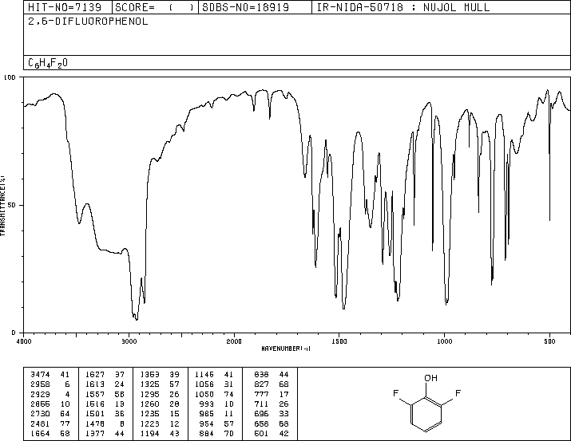
Task: Click the 50 label on transmittance axis
Action: click(x=12, y=205)
